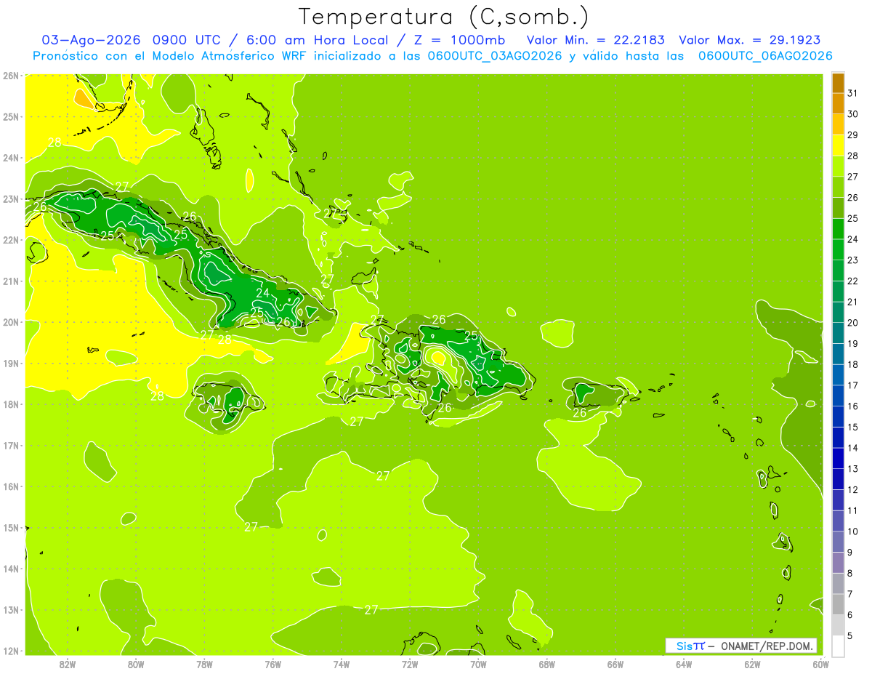872x674 pixels.
Task: Click the 62W longitude axis label
Action: click(752, 664)
